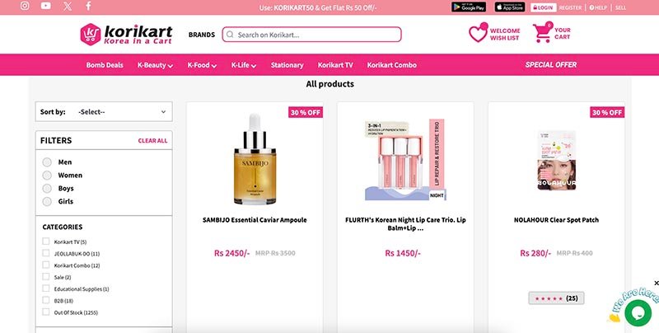Go to Bomb Deals menu item
The image size is (659, 333).
click(105, 65)
